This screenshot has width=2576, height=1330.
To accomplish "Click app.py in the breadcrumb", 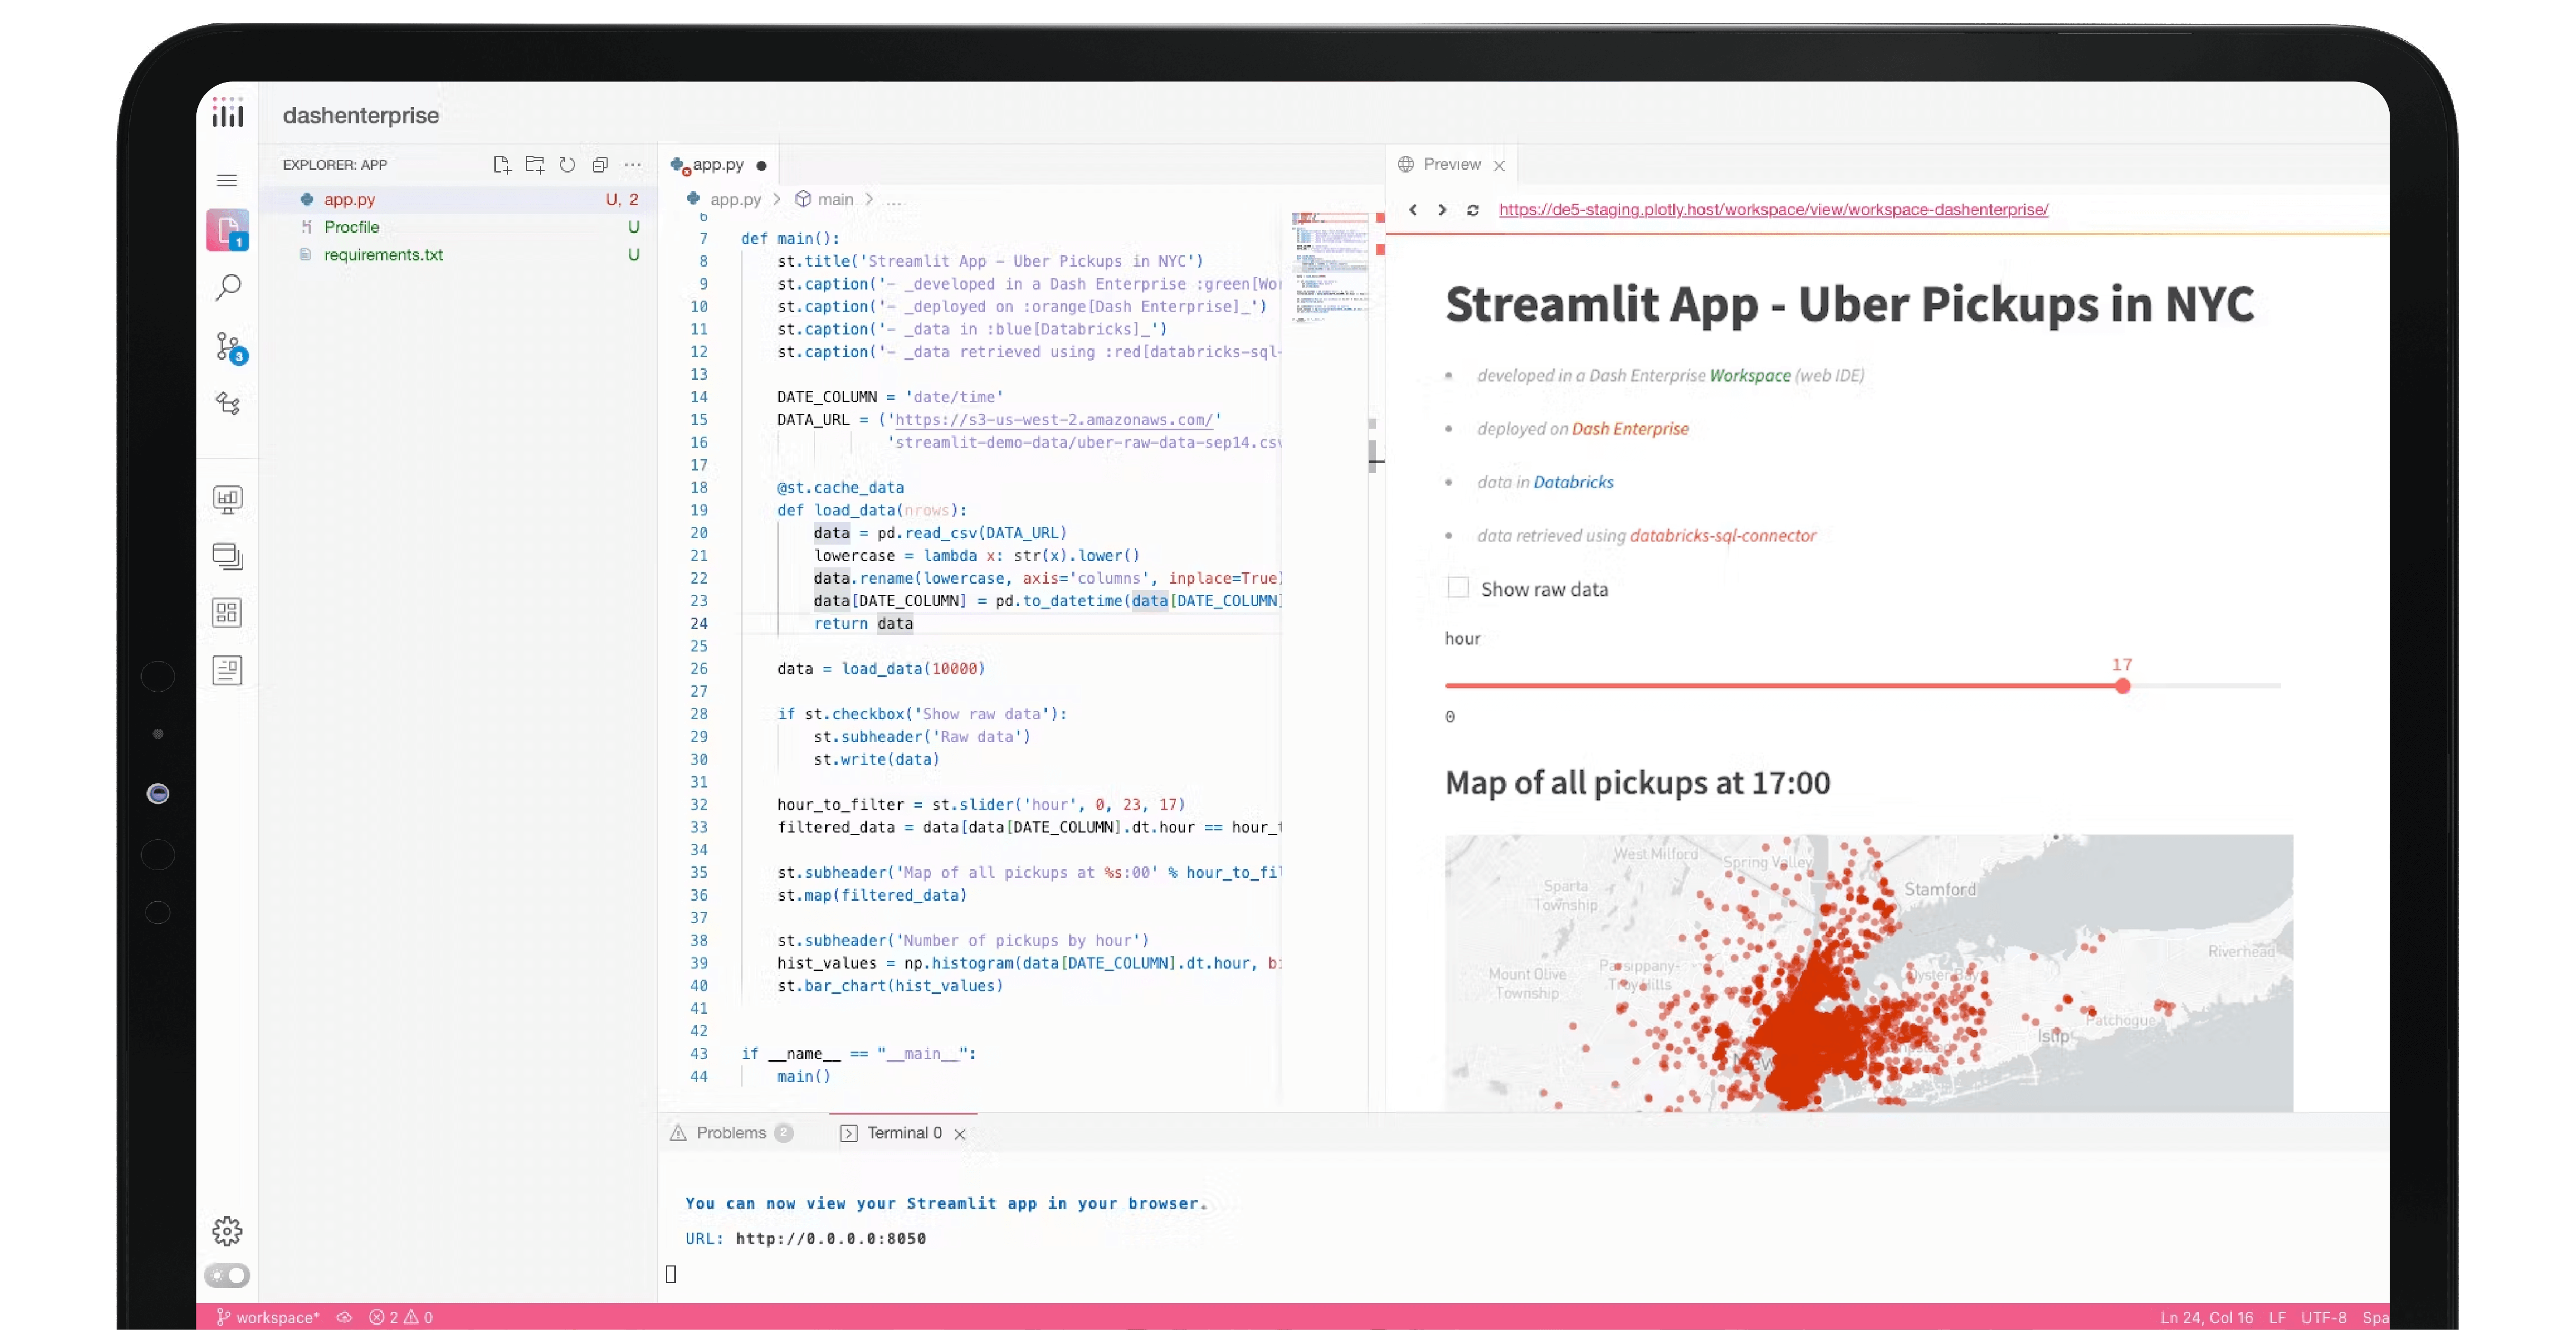I will [735, 199].
